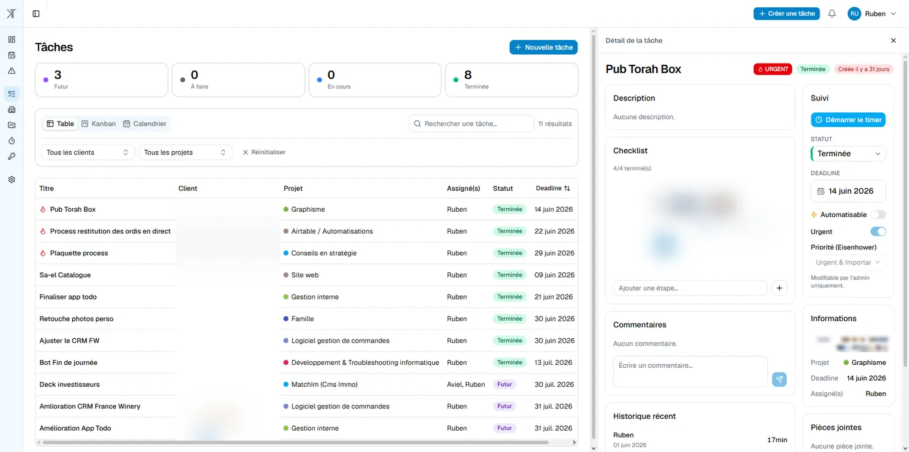Viewport: 909px width, 452px height.
Task: Switch to the Table view tab
Action: click(x=61, y=123)
